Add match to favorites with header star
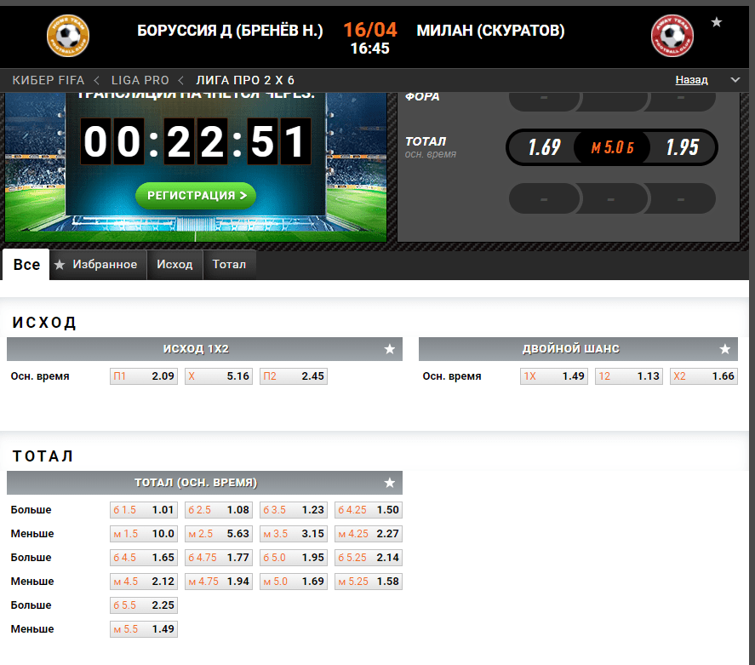 717,22
